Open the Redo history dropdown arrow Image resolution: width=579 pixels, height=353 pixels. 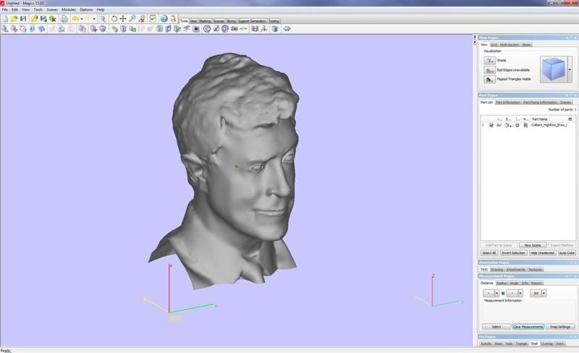(x=94, y=19)
